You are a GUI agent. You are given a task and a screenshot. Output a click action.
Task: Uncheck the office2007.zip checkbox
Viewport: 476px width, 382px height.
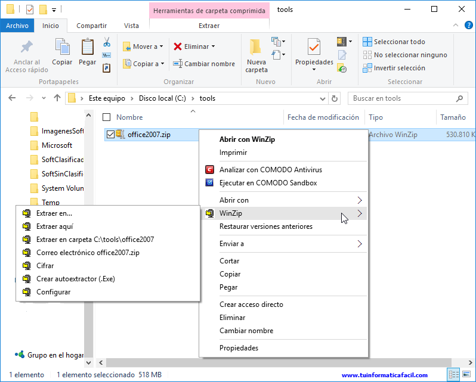tap(110, 134)
